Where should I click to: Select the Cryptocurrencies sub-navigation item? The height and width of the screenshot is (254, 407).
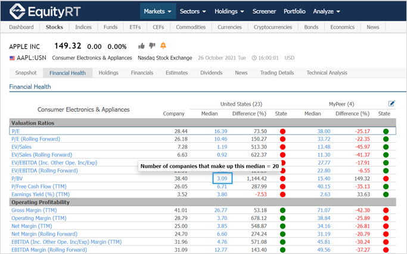273,27
